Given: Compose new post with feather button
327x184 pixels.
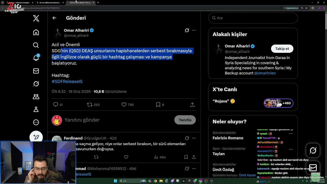Looking at the screenshot, I should click(36, 137).
